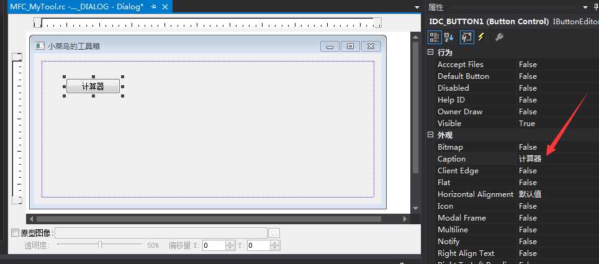Click the 属性 panel title
Viewport: 599px width, 264px height.
coord(436,7)
